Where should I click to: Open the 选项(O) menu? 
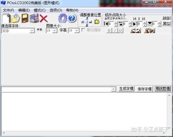click(x=56, y=10)
